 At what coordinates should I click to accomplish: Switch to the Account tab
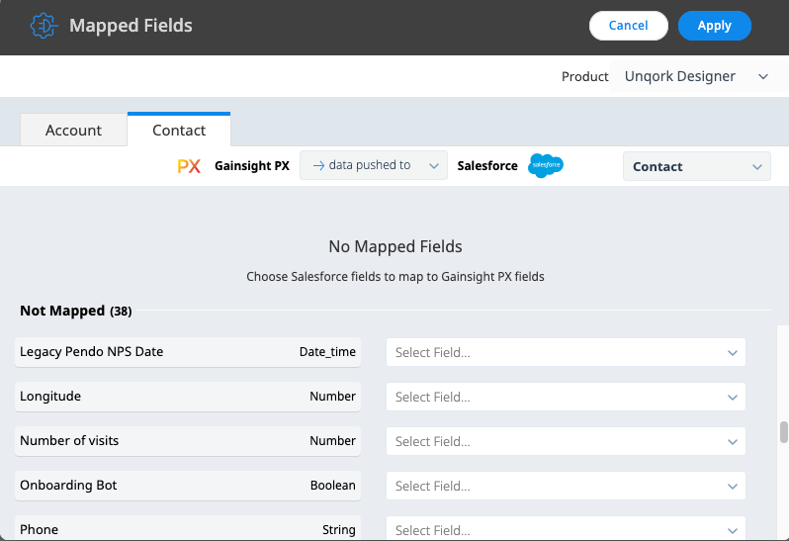[73, 131]
